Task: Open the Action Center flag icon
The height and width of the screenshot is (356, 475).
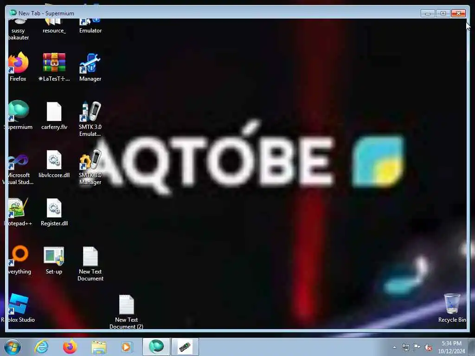Action: 417,347
